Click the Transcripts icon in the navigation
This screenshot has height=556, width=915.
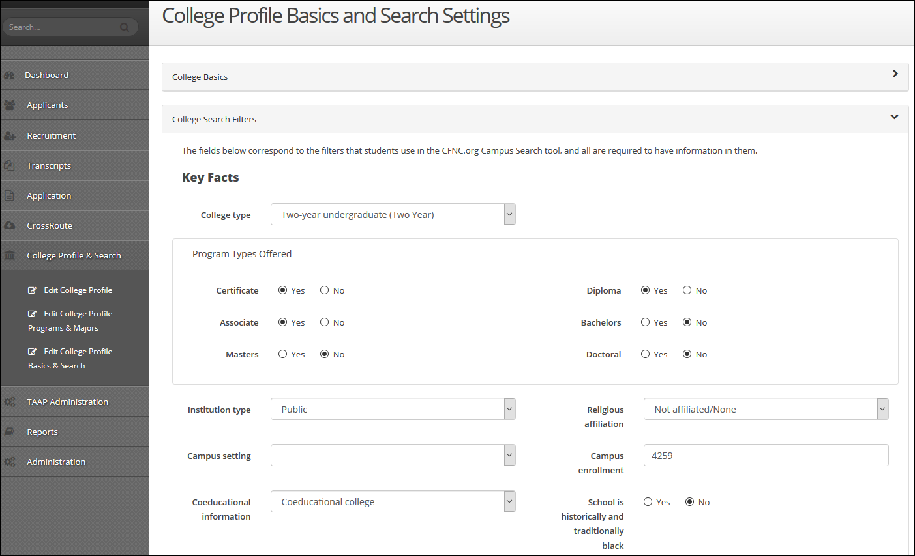(x=10, y=165)
